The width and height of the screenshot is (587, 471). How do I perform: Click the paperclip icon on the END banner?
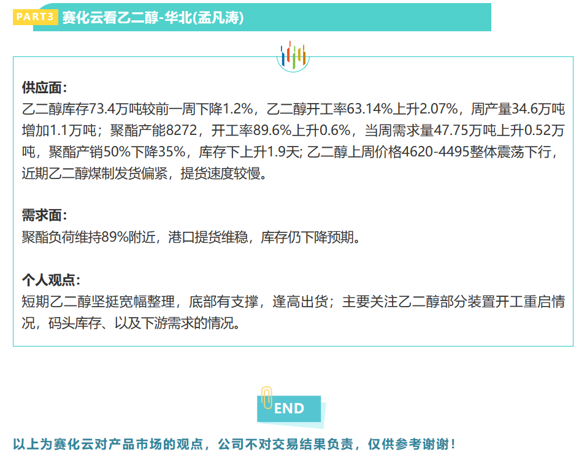[267, 397]
